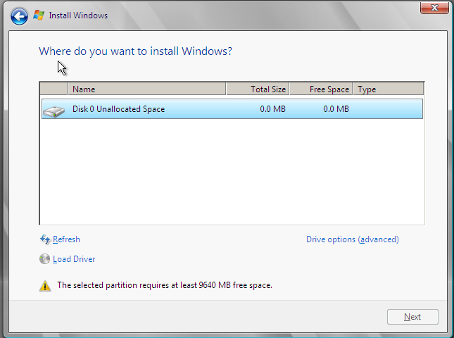The height and width of the screenshot is (338, 454).
Task: Click the Refresh arrows icon
Action: pyautogui.click(x=45, y=239)
